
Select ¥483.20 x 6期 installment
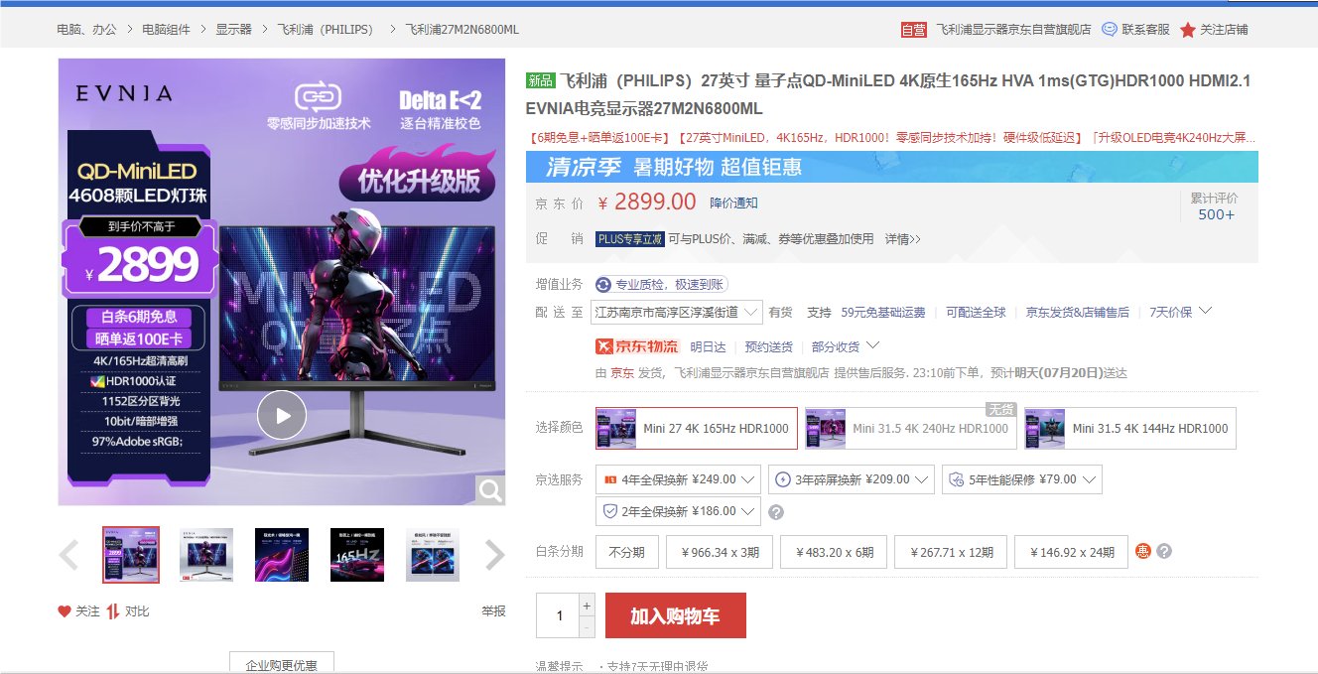834,552
